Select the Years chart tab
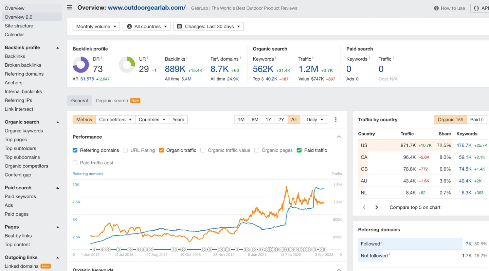 tap(178, 120)
